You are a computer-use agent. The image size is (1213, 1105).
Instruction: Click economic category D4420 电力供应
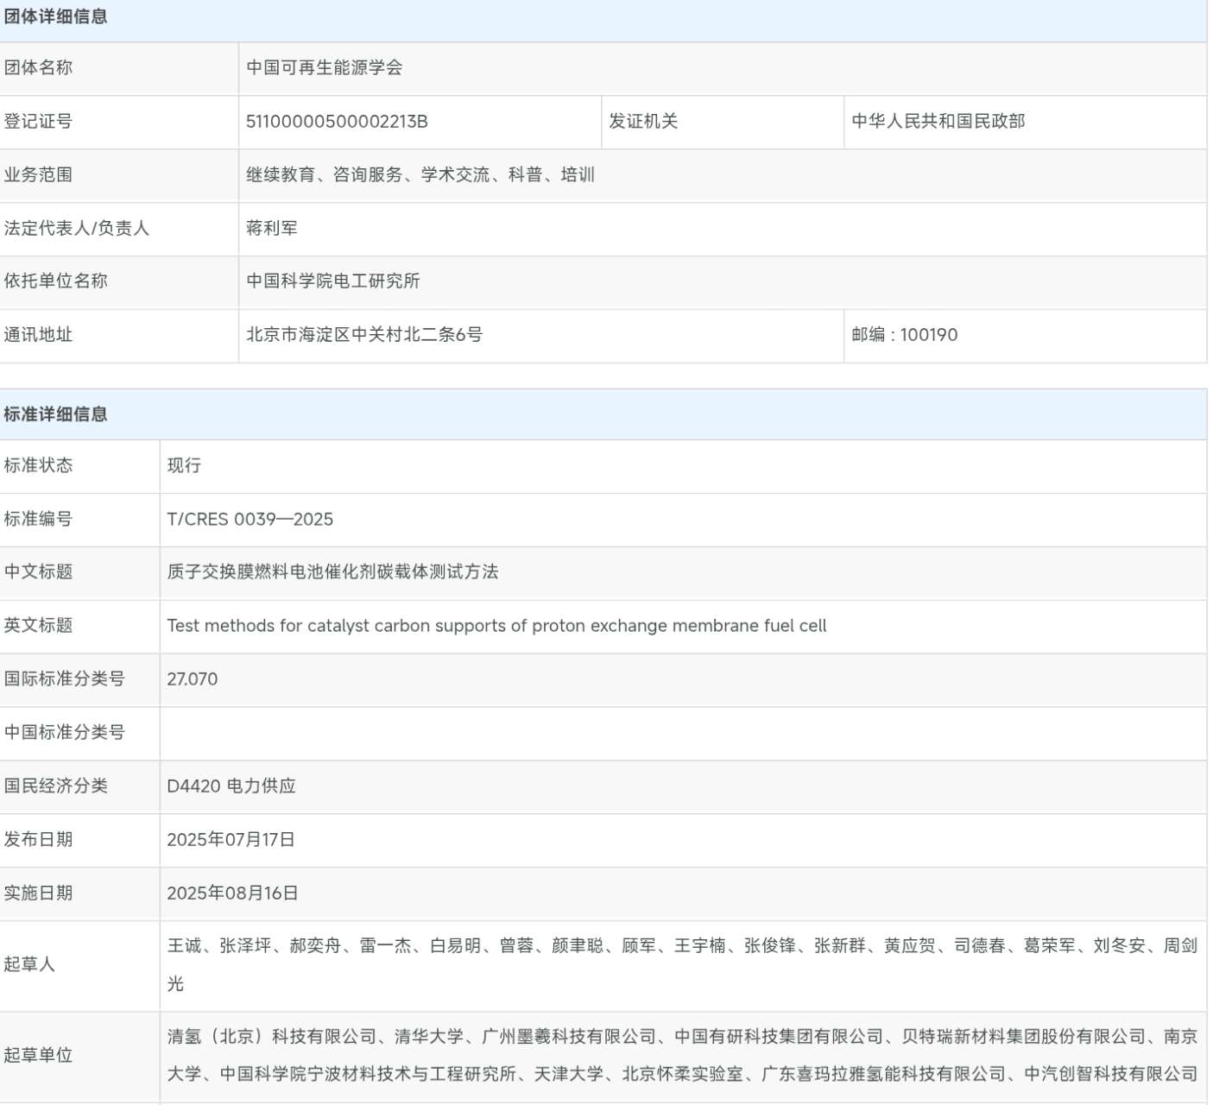pyautogui.click(x=231, y=786)
